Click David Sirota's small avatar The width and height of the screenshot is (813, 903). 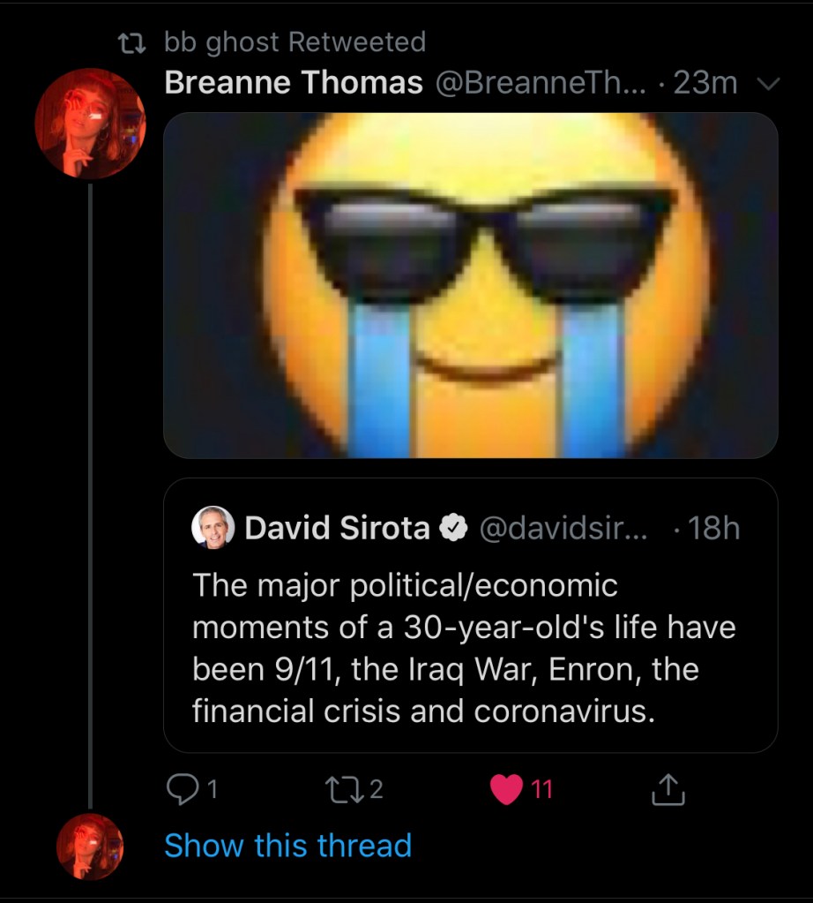213,527
